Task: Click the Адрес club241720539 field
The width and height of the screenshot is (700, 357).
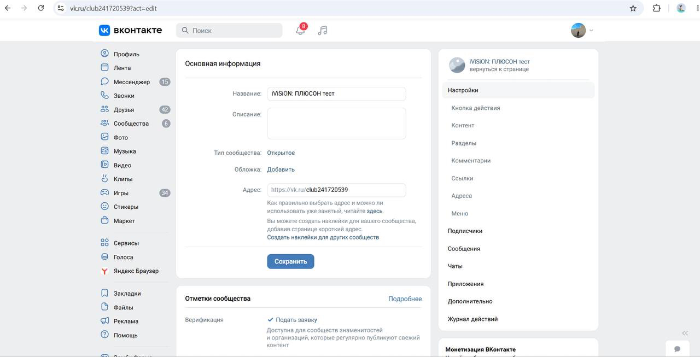Action: click(x=336, y=190)
